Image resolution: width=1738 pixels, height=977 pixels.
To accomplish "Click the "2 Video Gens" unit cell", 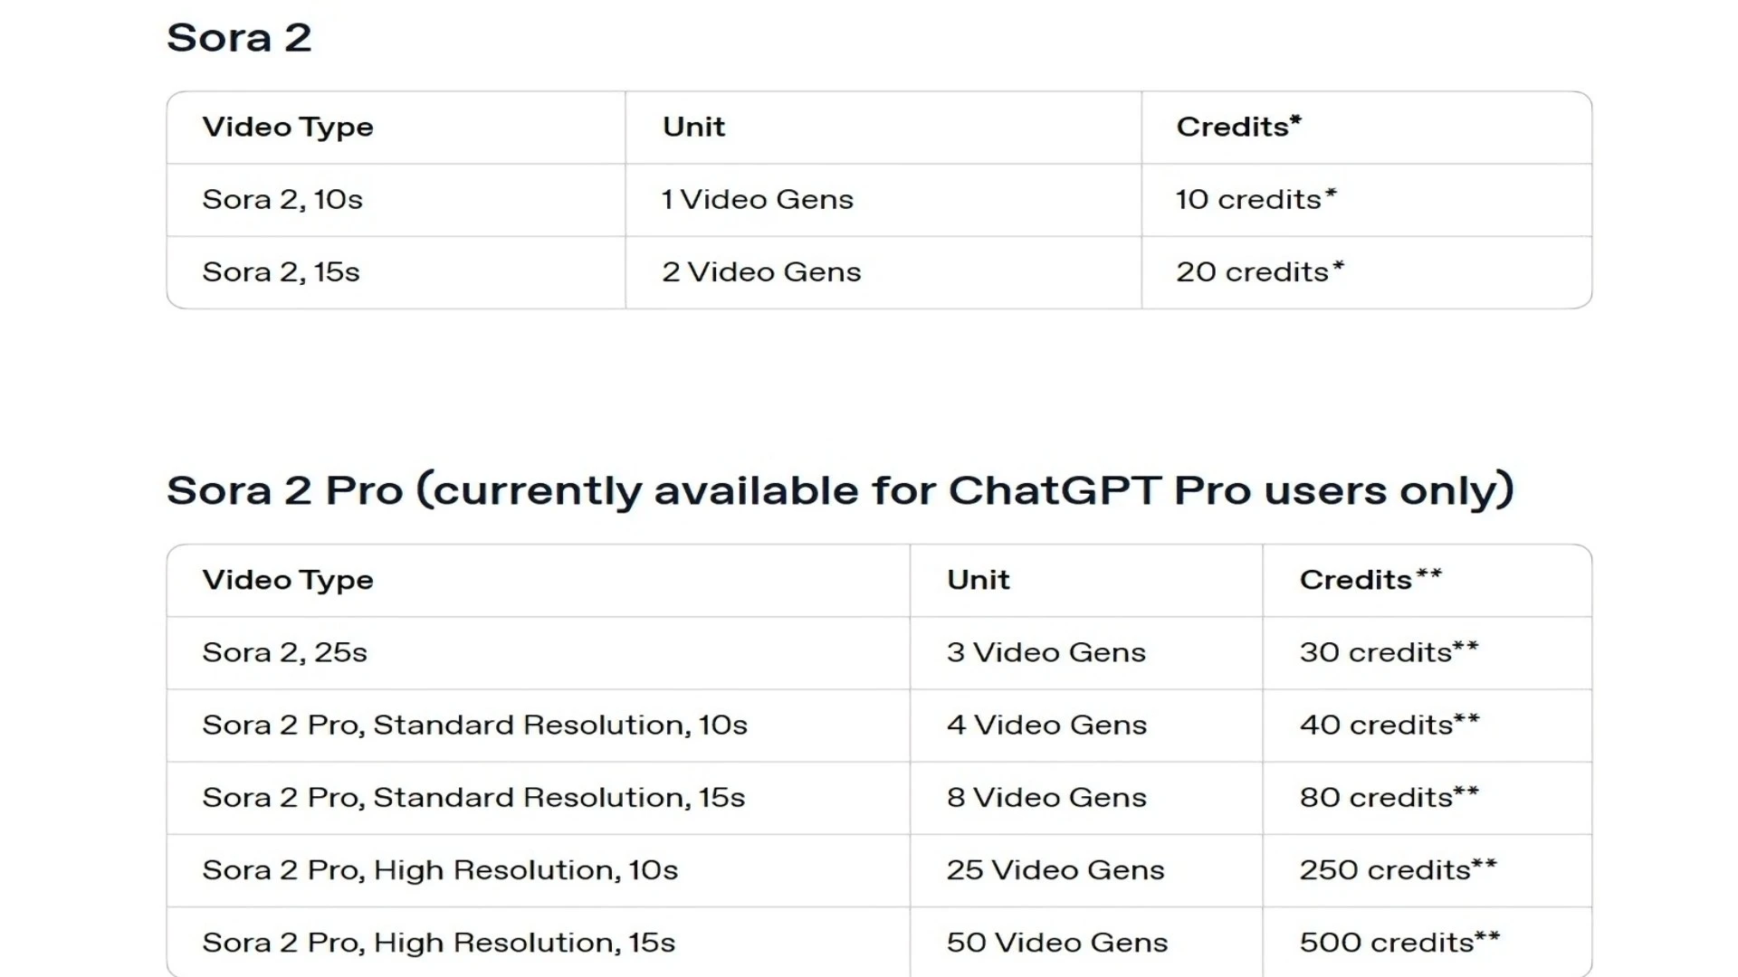I will click(761, 271).
